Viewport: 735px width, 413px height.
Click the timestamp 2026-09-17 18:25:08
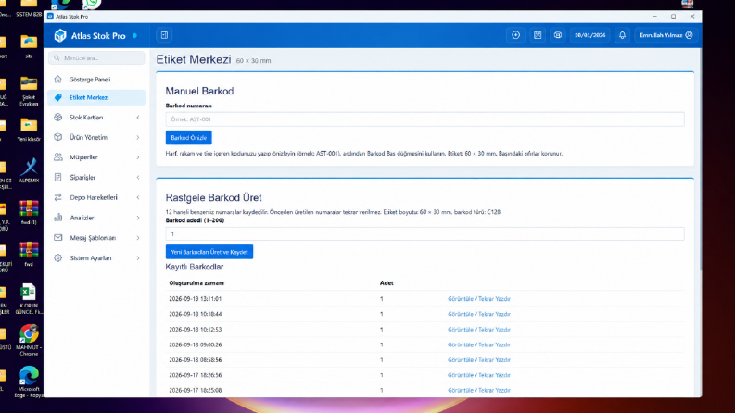tap(195, 390)
